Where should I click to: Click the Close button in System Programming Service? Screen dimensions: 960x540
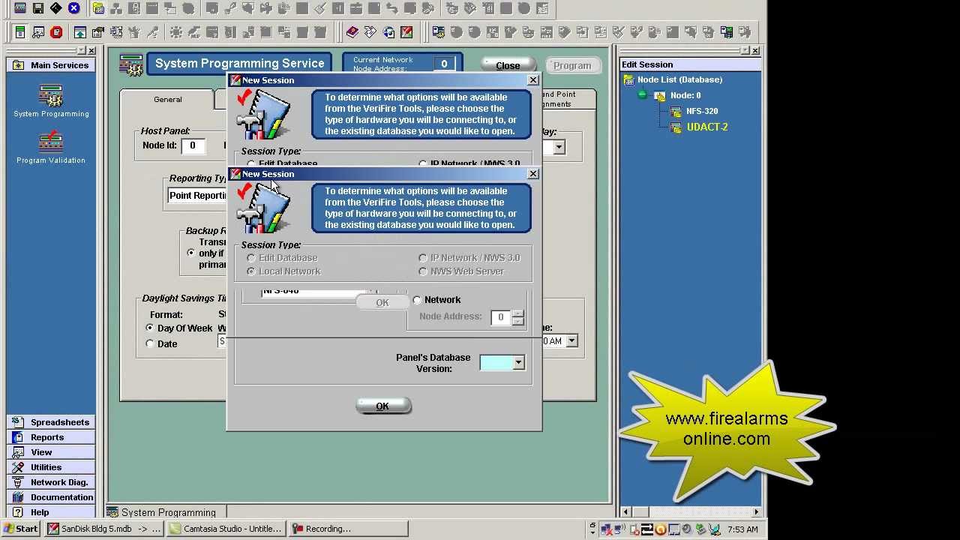[508, 65]
